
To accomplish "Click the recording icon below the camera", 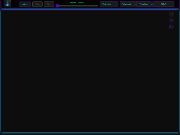I will click(x=172, y=27).
